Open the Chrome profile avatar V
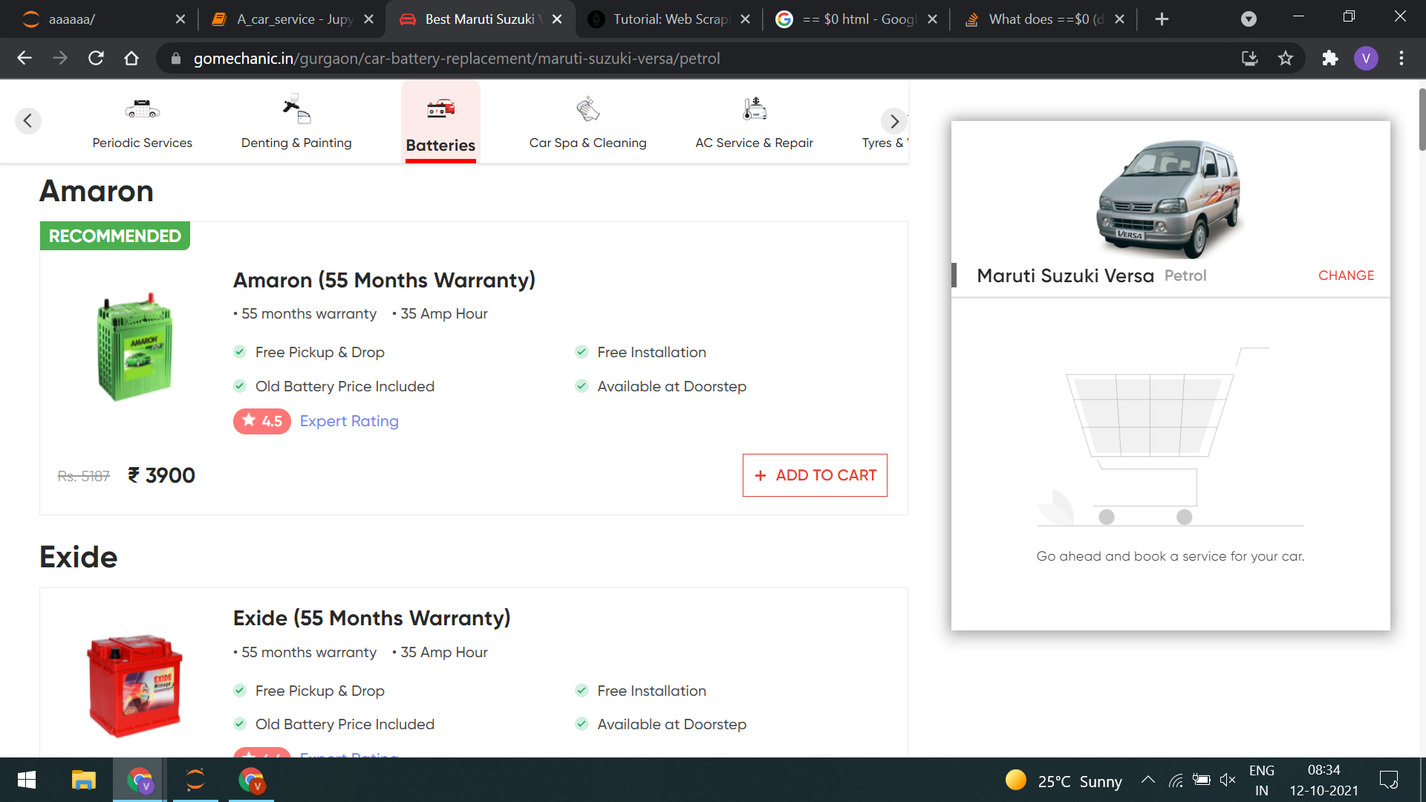The image size is (1426, 802). tap(1366, 58)
